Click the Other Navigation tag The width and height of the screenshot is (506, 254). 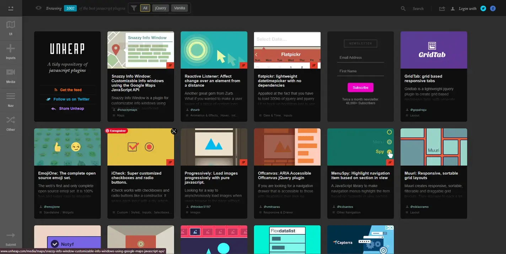(349, 213)
